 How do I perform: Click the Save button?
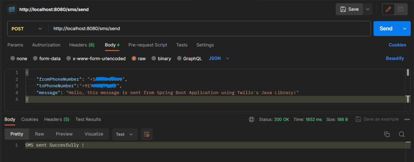(x=349, y=9)
